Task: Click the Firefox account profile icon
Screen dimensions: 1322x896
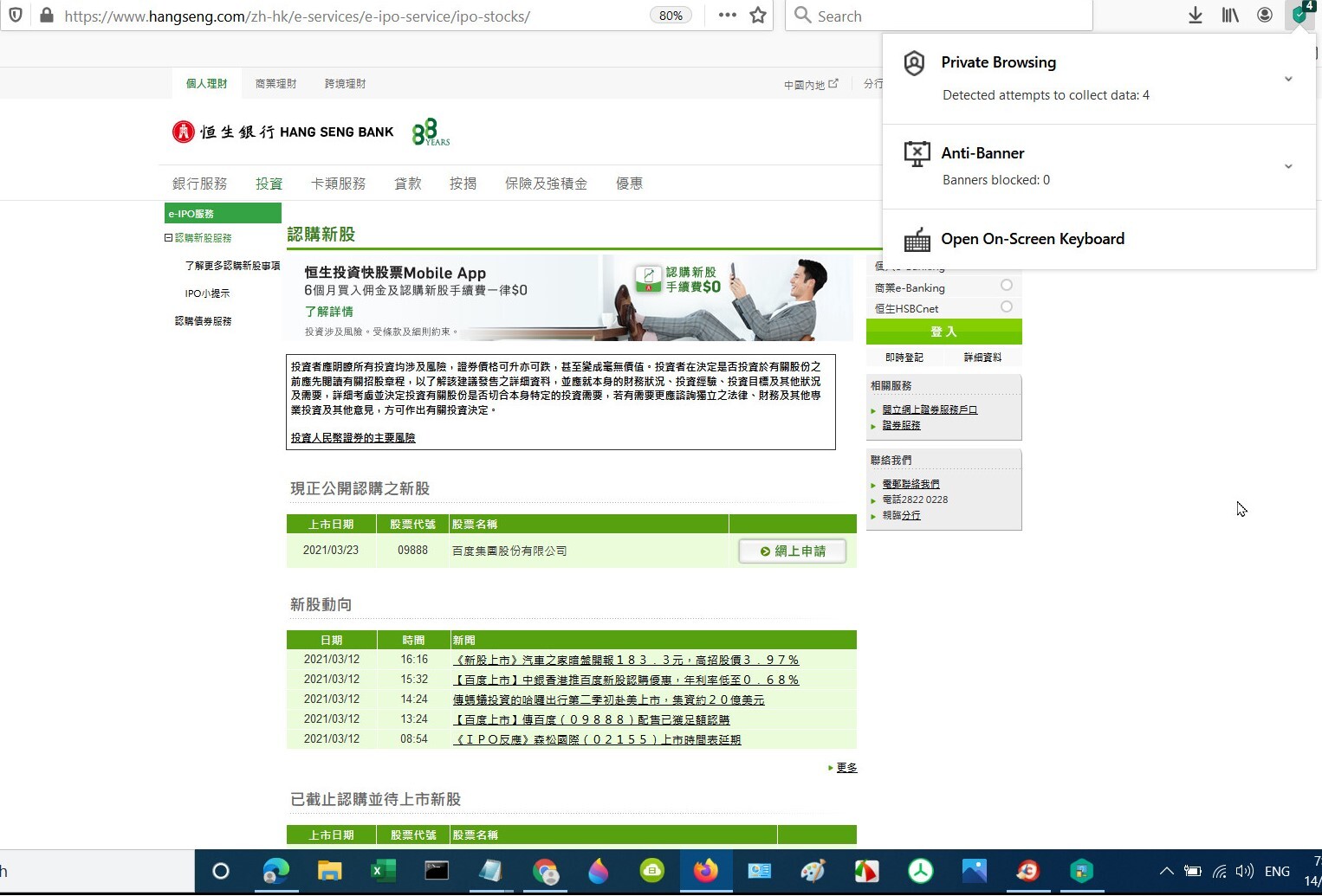Action: pos(1265,16)
